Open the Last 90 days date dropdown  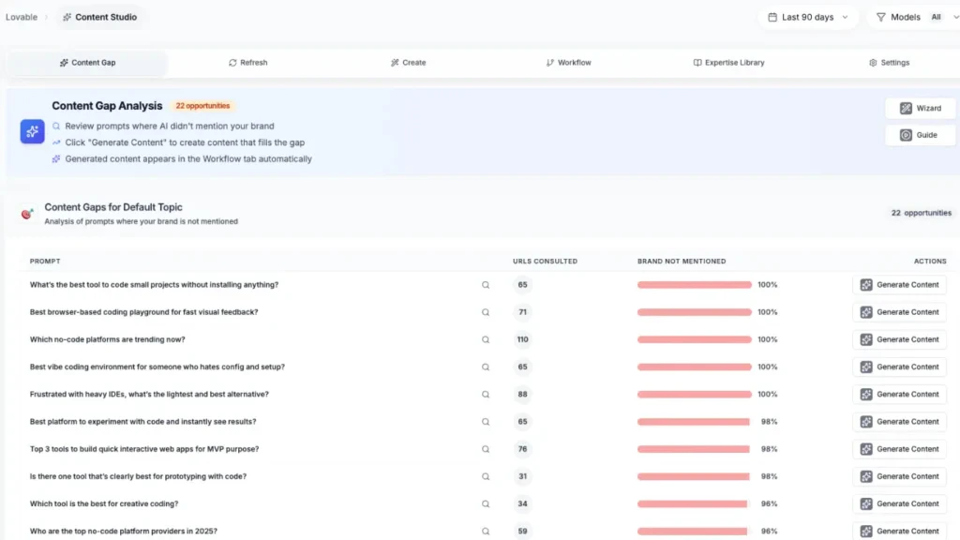click(808, 17)
